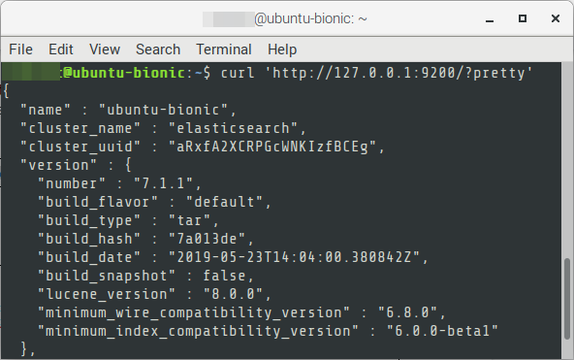Image resolution: width=574 pixels, height=360 pixels.
Task: Click the cluster_uuid value "aRxfA2XCRPGcWNKIzfBCEg"
Action: point(272,147)
